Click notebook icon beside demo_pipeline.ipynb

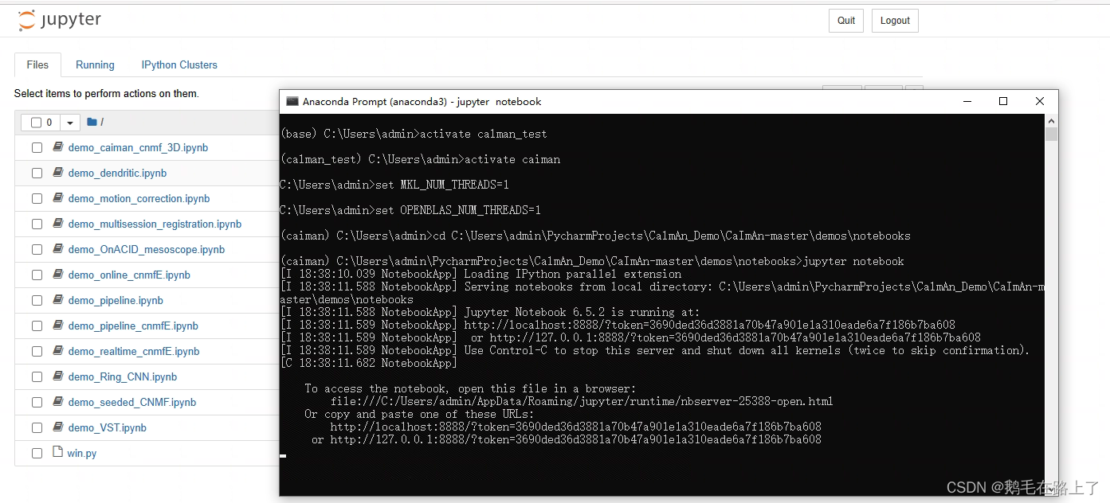[57, 300]
